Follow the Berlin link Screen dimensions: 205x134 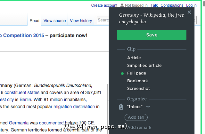(x=25, y=99)
